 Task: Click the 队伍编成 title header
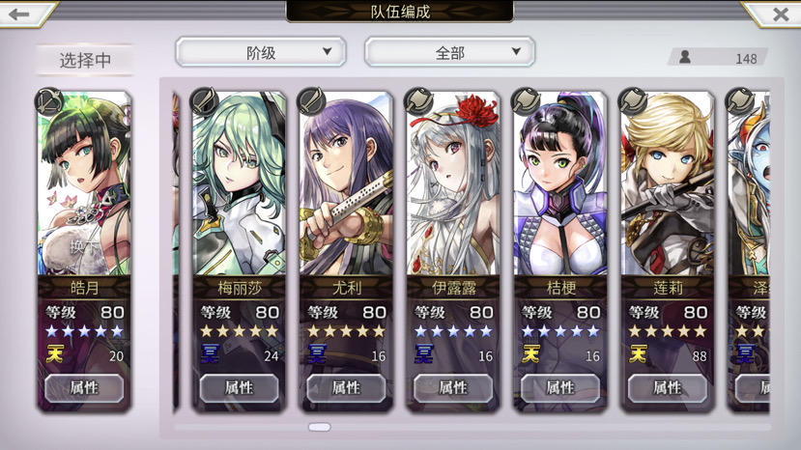coord(400,12)
